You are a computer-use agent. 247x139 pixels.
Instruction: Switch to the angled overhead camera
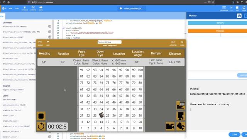coord(181,126)
